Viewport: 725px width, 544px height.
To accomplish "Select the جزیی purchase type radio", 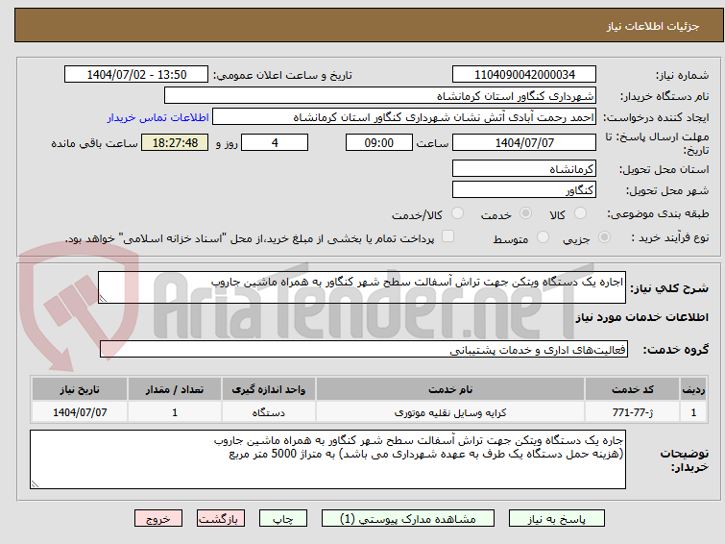I will point(604,237).
